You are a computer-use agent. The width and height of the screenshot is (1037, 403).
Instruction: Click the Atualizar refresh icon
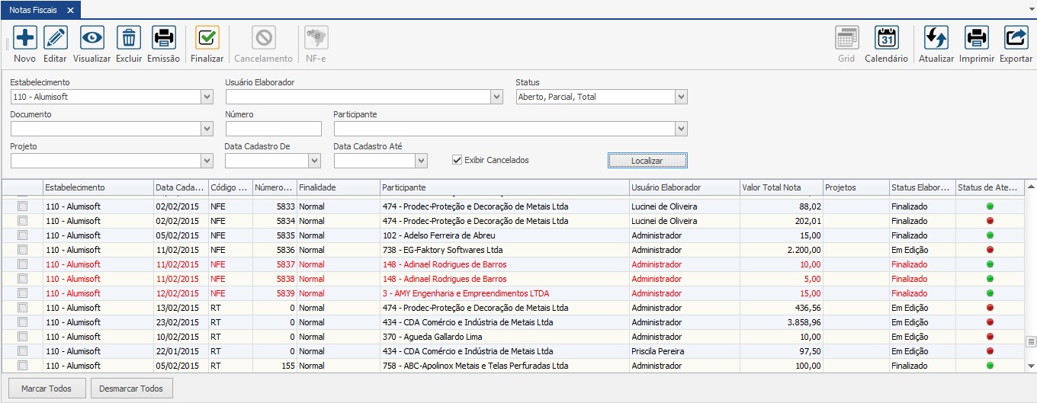936,38
